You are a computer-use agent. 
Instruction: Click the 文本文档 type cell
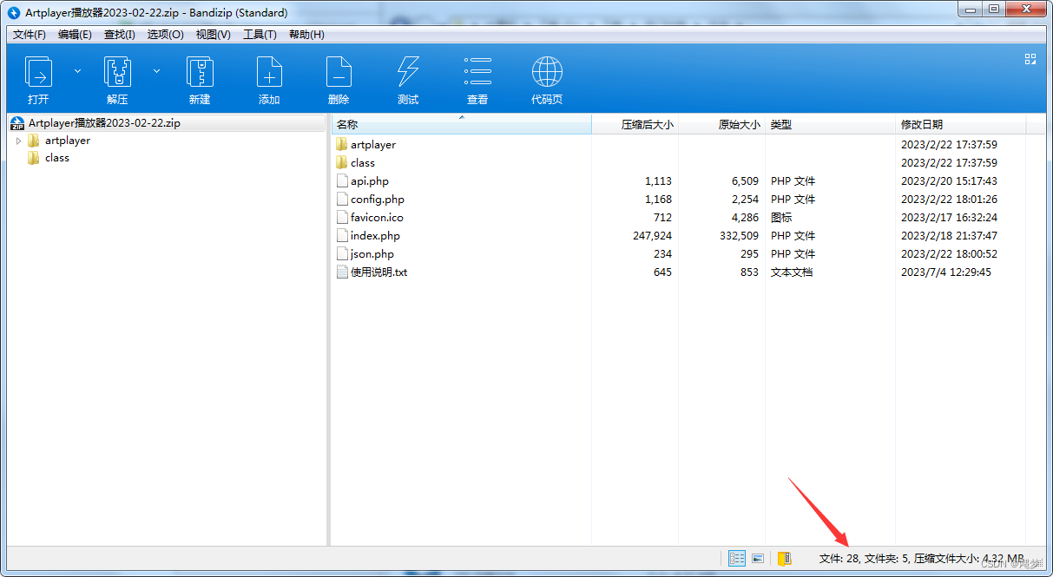click(x=792, y=272)
